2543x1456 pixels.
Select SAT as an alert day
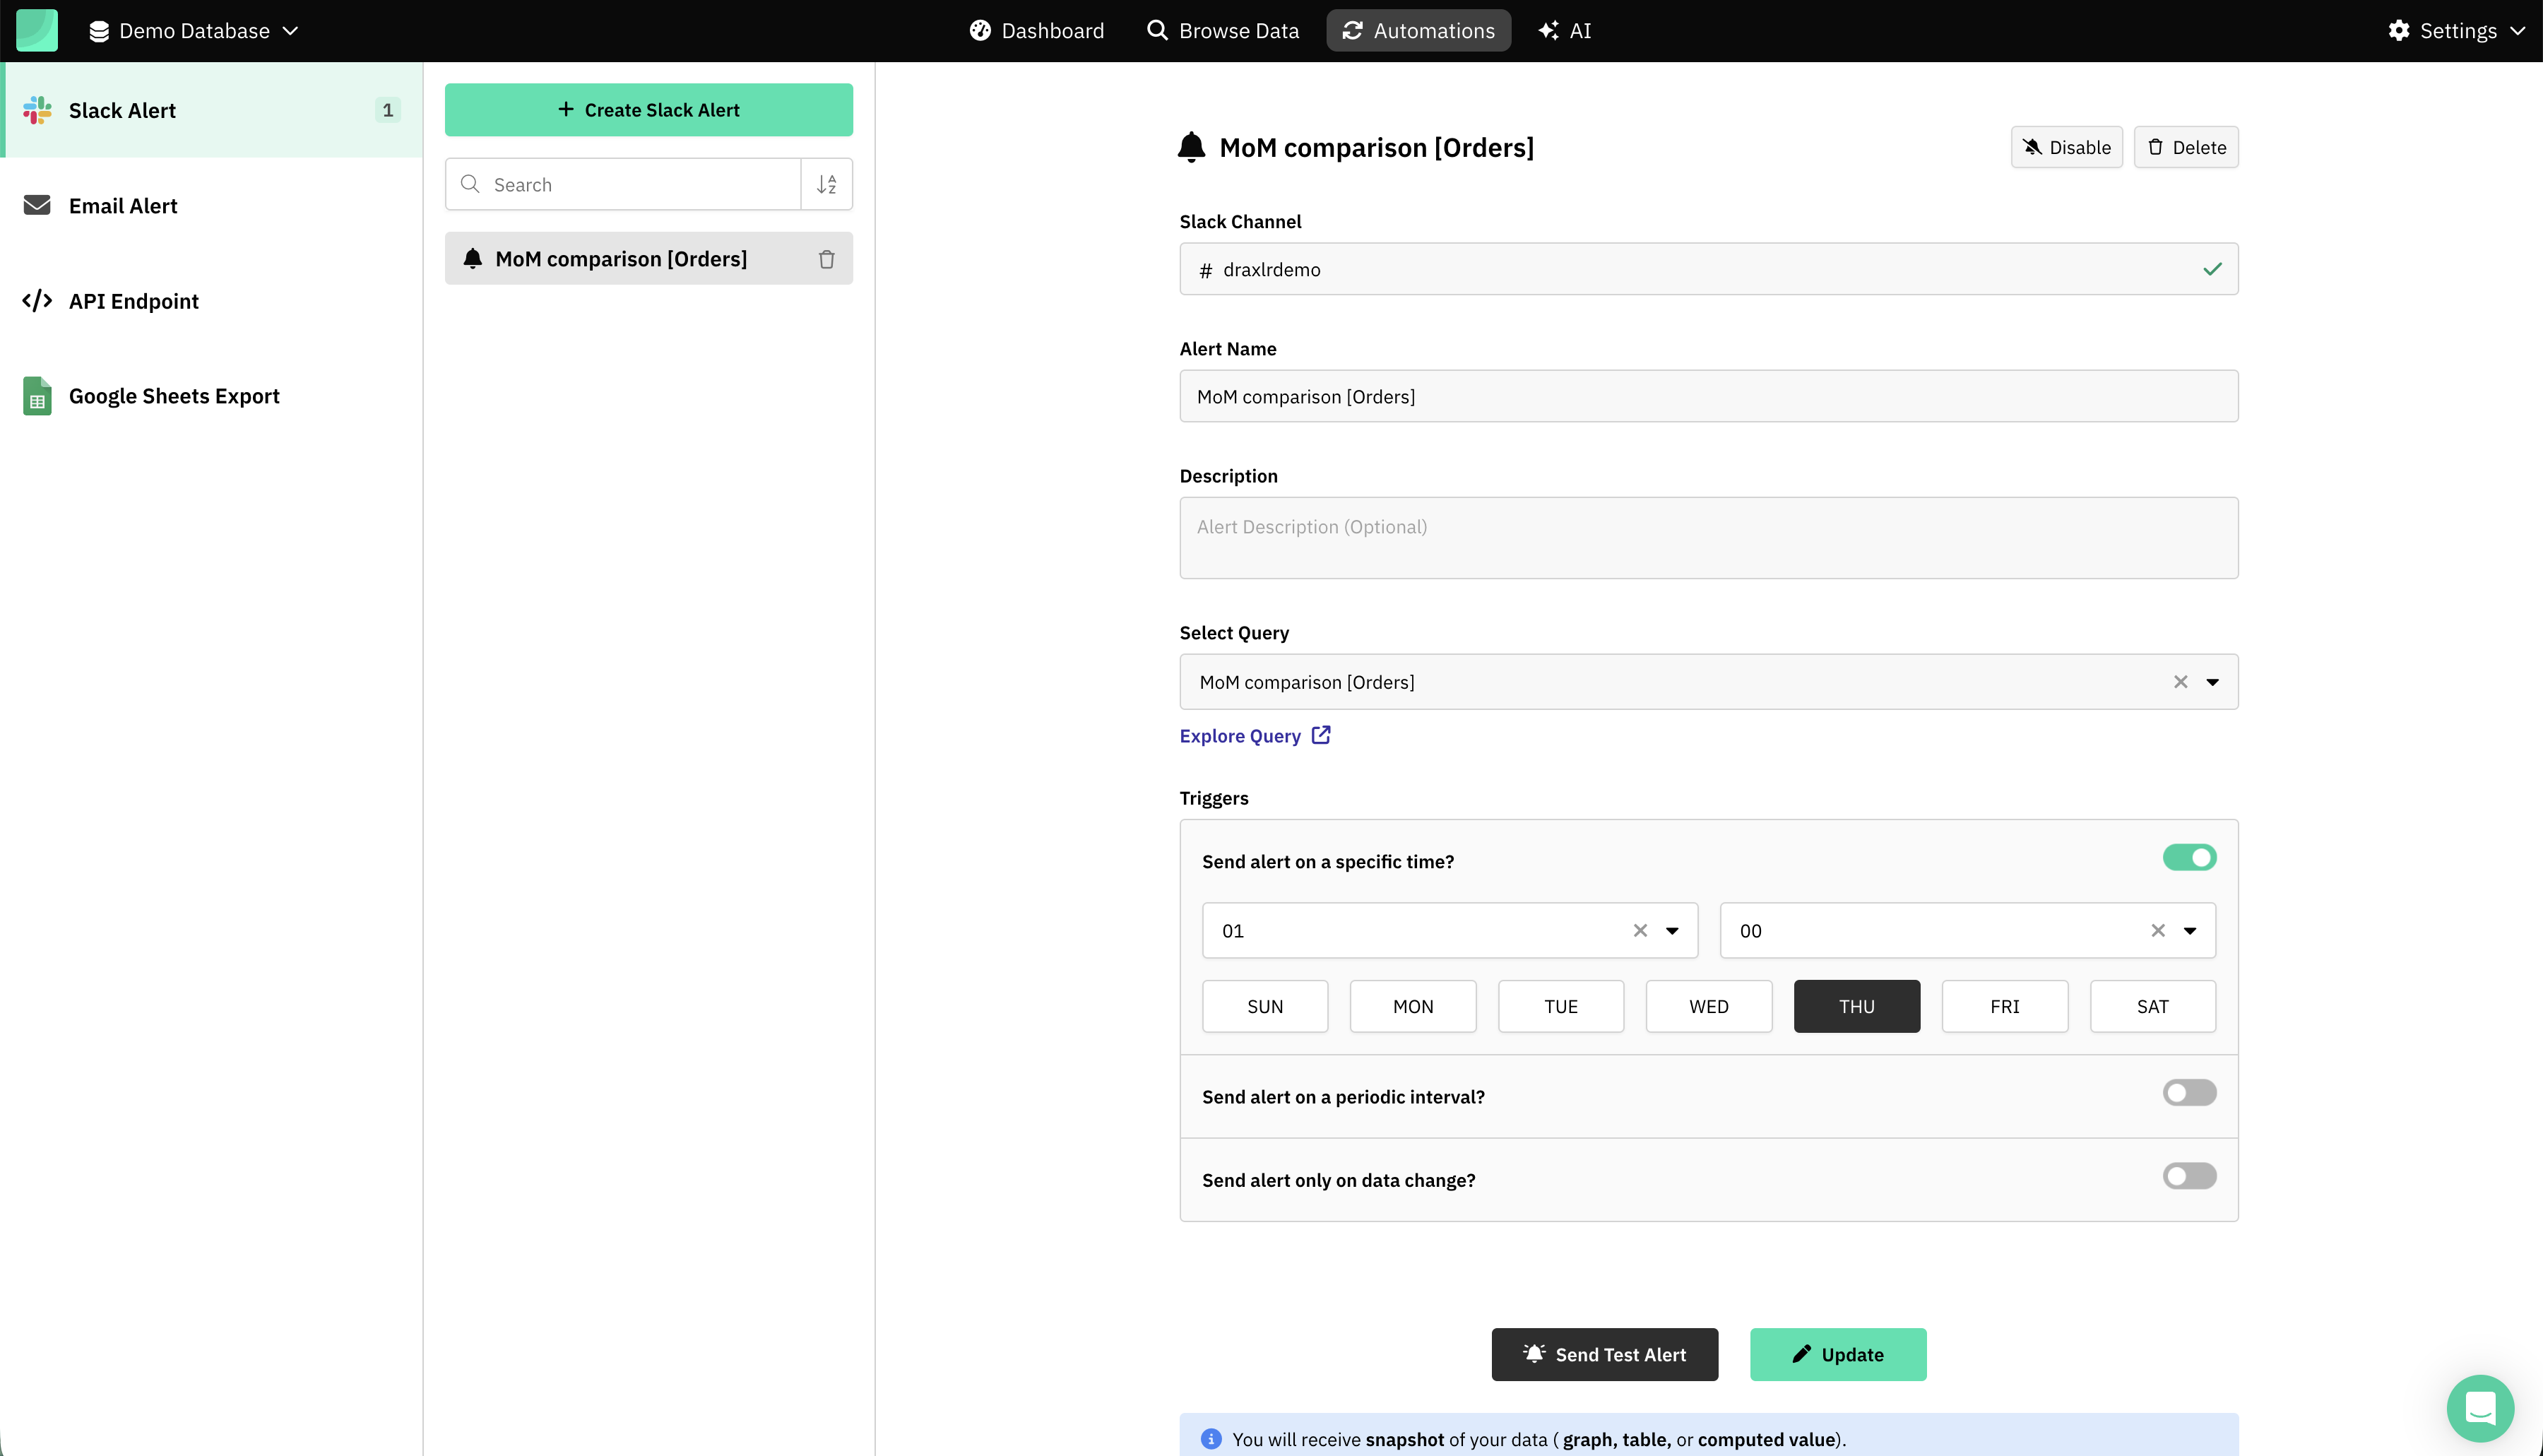pyautogui.click(x=2152, y=1006)
